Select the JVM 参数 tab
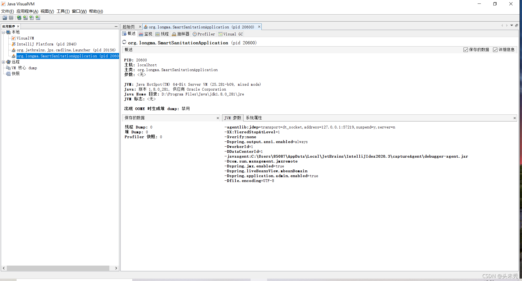Viewport: 522px width, 281px height. click(233, 118)
